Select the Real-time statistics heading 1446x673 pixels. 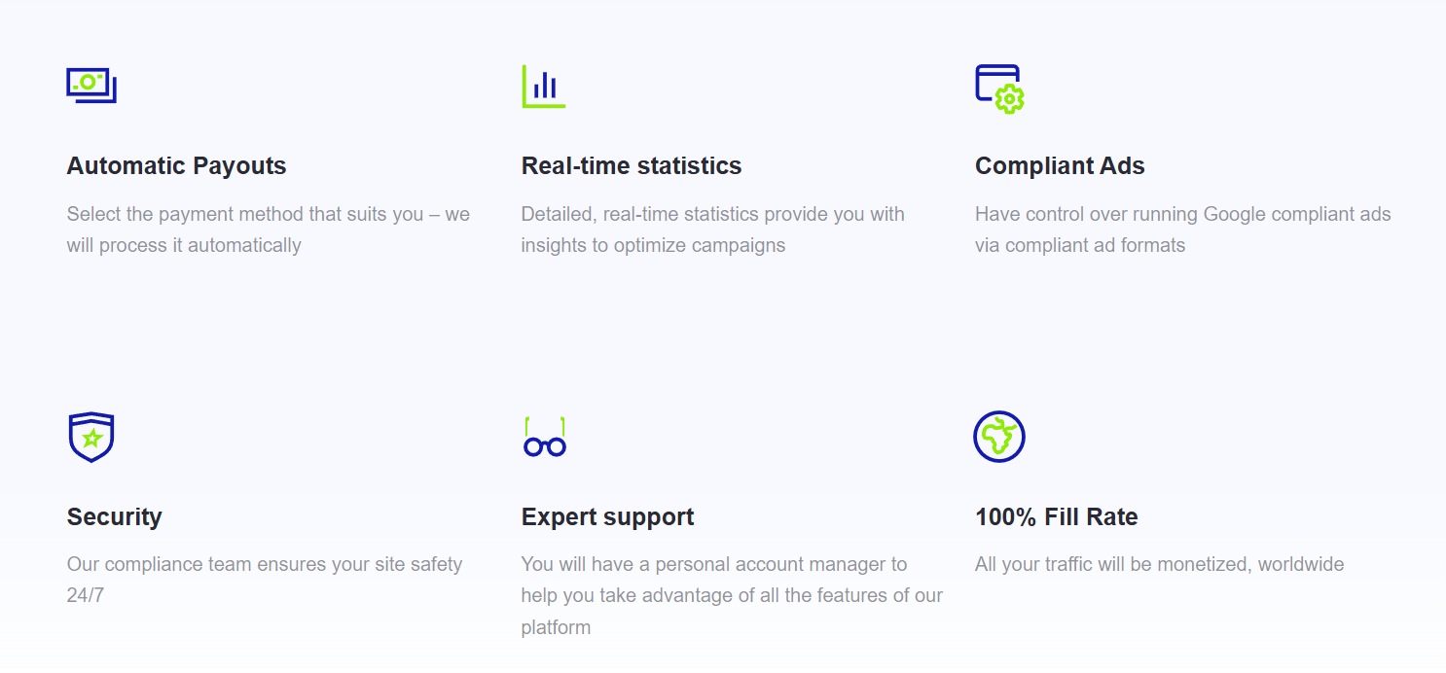click(x=632, y=166)
